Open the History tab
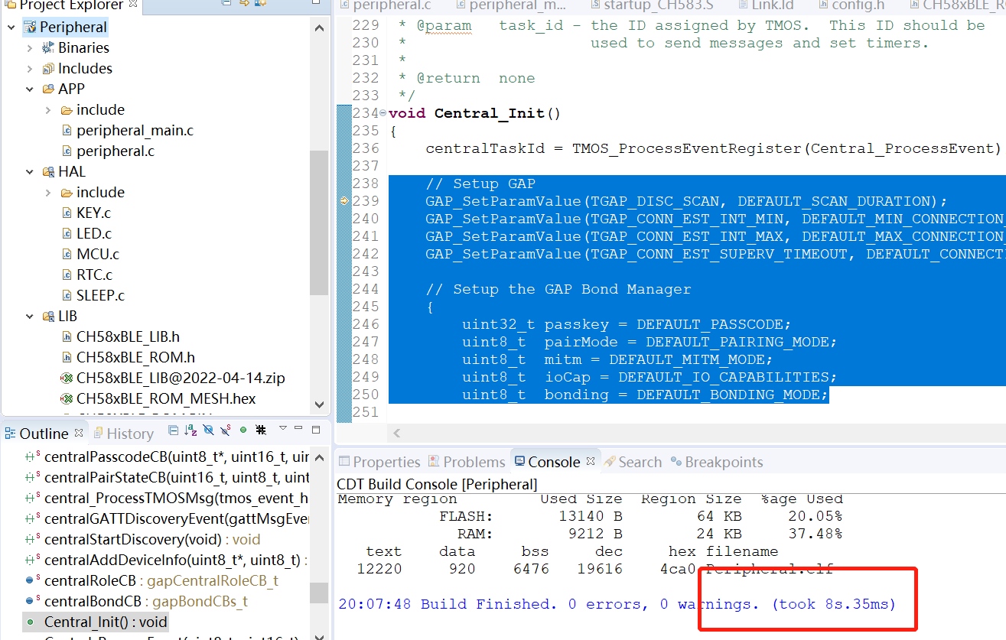The image size is (1006, 640). coord(129,434)
